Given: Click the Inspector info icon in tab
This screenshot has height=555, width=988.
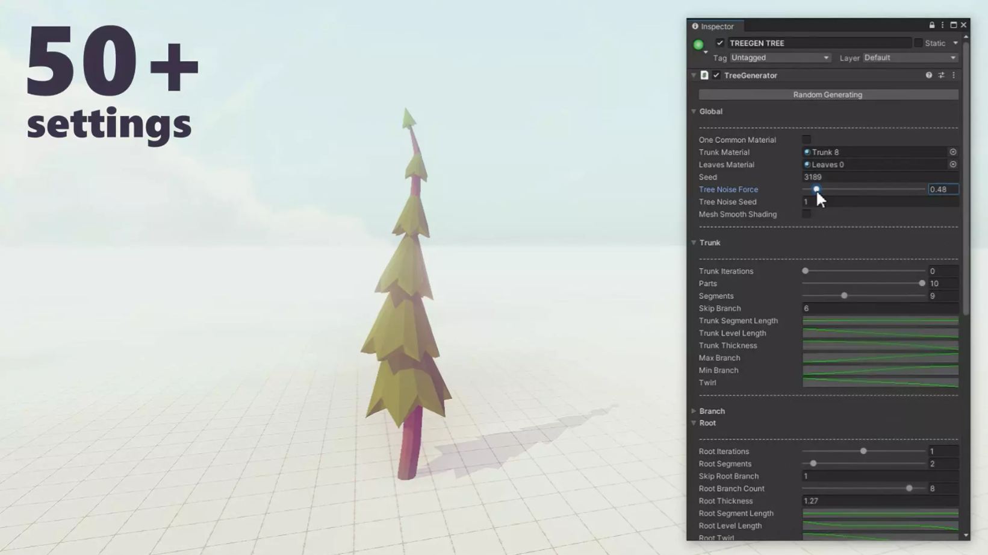Looking at the screenshot, I should click(695, 27).
